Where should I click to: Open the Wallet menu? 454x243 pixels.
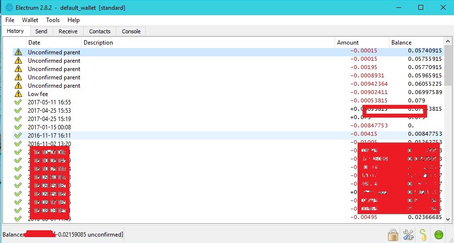pos(30,20)
